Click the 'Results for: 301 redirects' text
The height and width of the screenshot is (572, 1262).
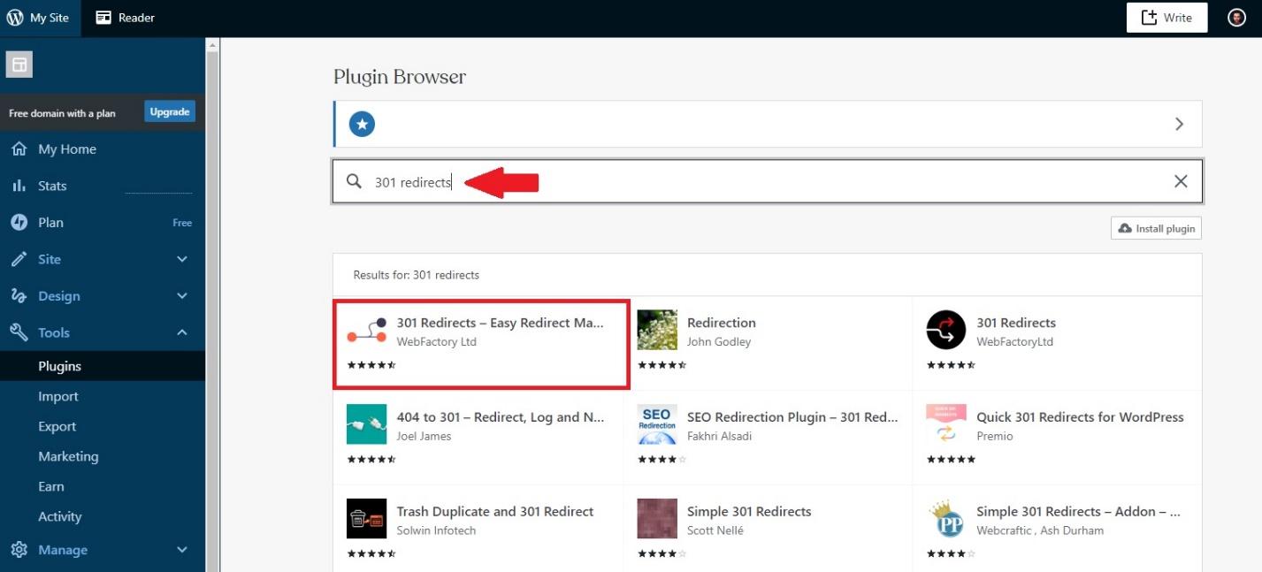pos(416,275)
